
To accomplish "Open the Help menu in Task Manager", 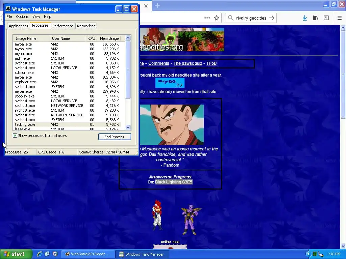I will click(x=47, y=17).
